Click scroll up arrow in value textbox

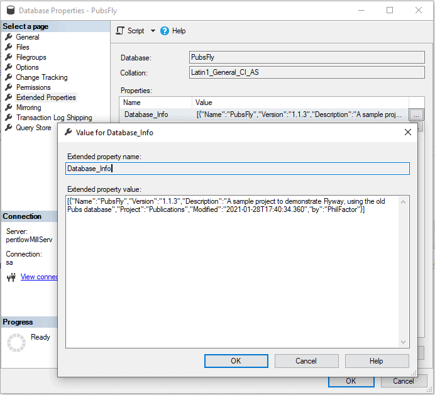pyautogui.click(x=404, y=202)
